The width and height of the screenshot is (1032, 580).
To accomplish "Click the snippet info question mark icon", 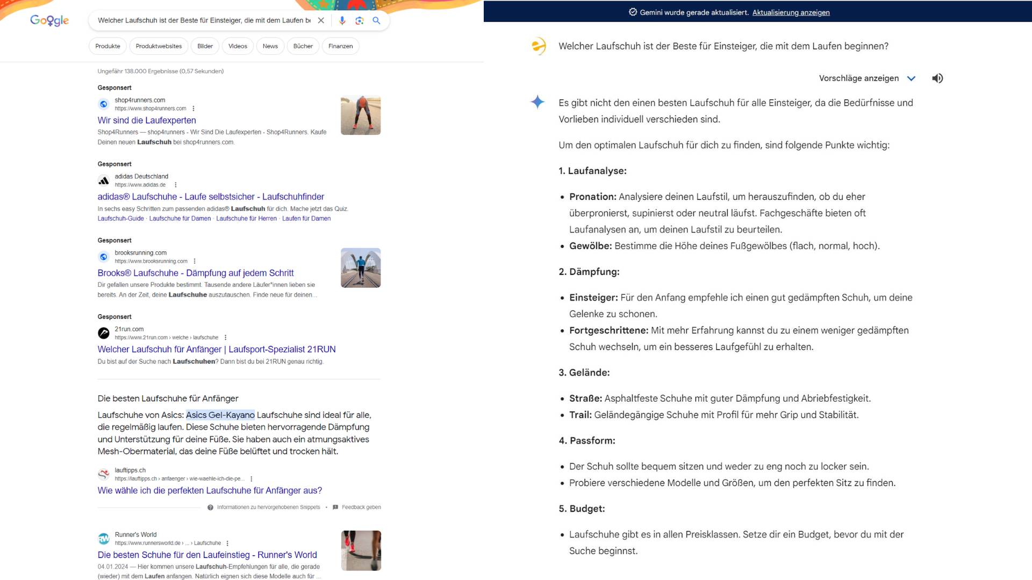I will coord(210,508).
